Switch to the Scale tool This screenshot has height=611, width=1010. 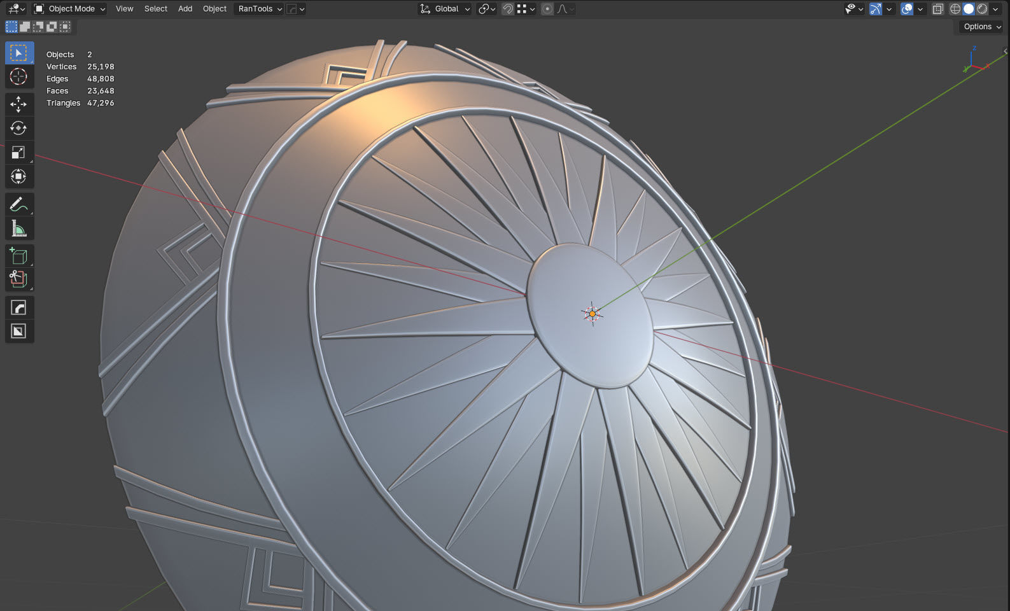point(19,152)
